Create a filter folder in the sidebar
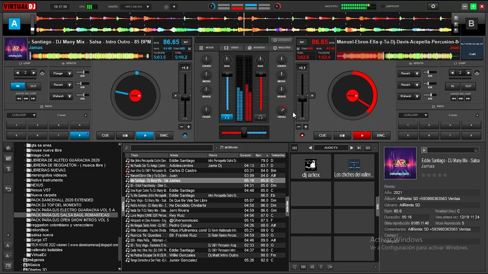The width and height of the screenshot is (488, 274). pos(8,169)
